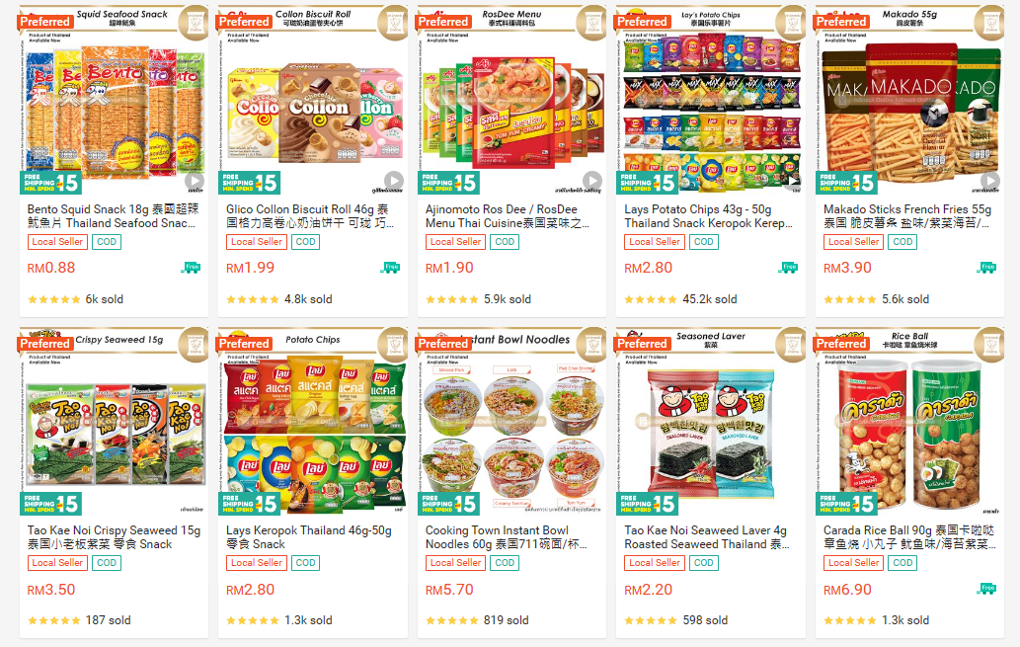
Task: Open Tao Kae Noi Crispy Seaweed 15g listing
Action: tap(114, 537)
